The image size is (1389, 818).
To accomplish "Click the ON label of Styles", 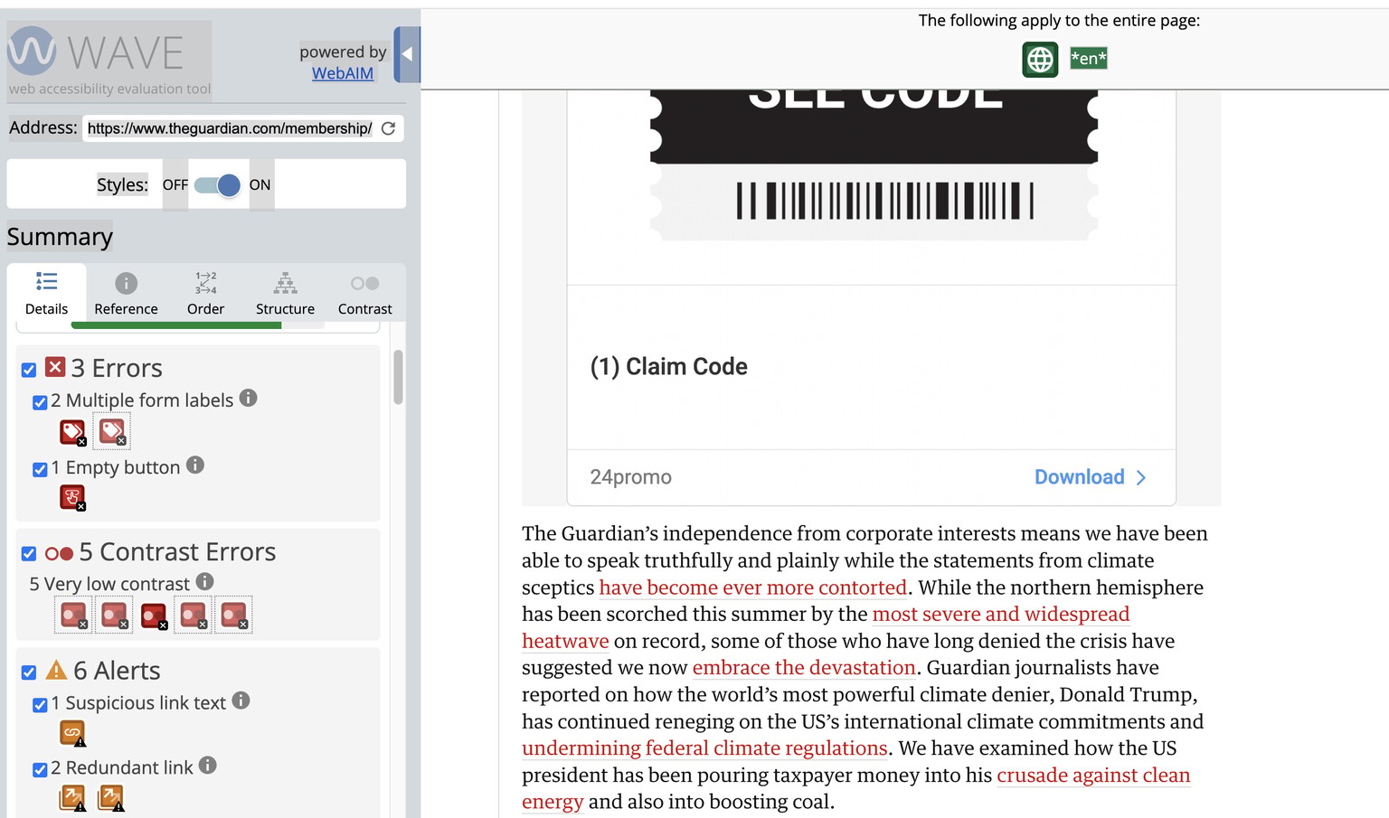I will pos(260,185).
